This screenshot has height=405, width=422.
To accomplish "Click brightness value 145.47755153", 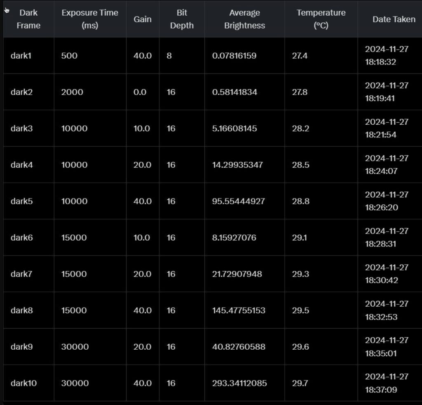I will [x=239, y=310].
